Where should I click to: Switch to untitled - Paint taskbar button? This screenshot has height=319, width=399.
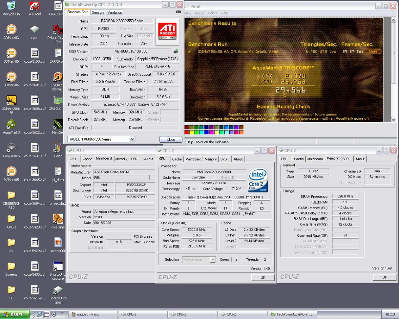point(93,314)
